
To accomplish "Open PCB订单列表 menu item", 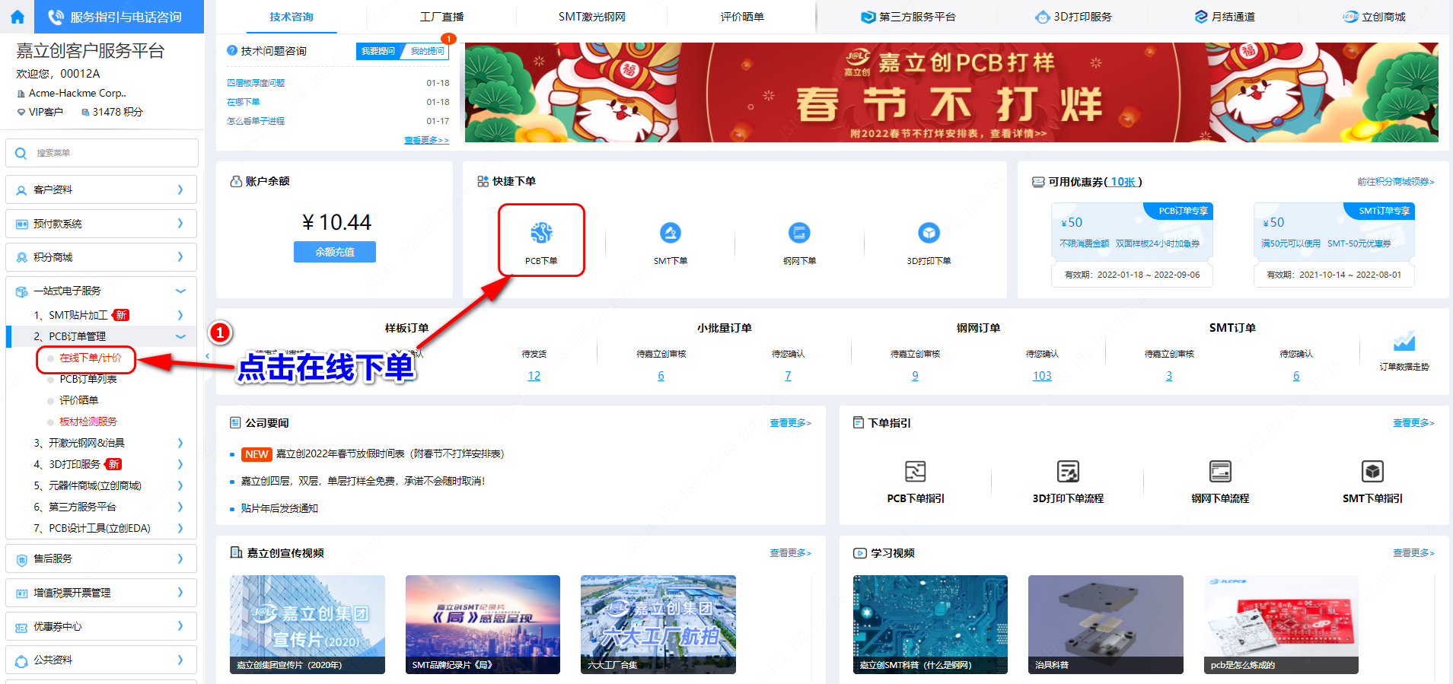I will pyautogui.click(x=88, y=379).
